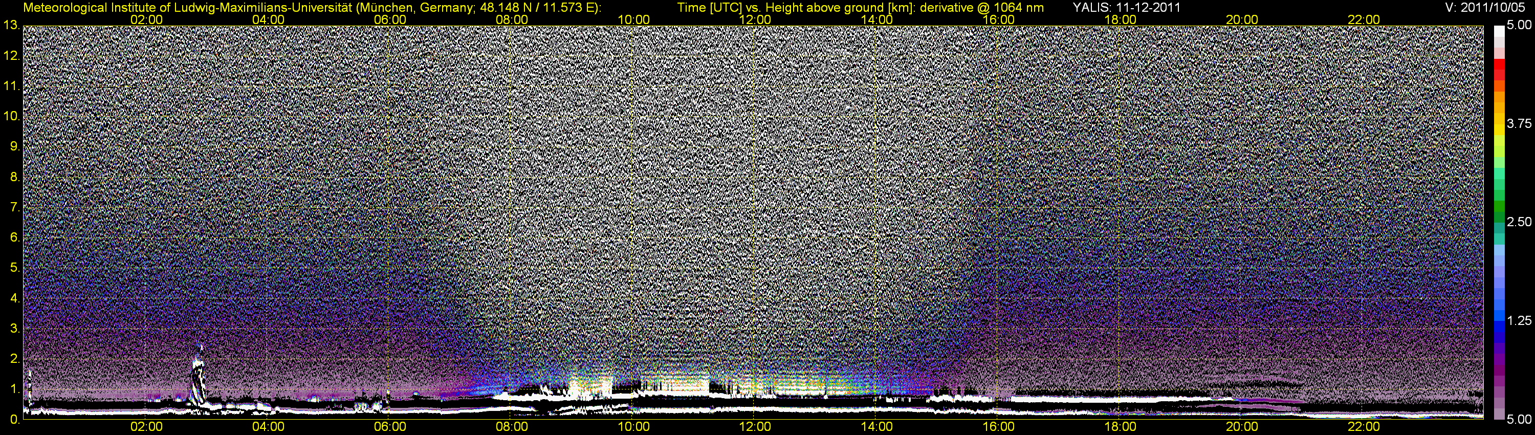This screenshot has height=435, width=1535.
Task: Click the 08:00 label on the top time axis
Action: [512, 19]
